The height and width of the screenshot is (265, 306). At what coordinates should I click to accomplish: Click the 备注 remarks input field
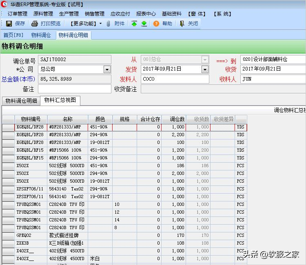coord(74,89)
